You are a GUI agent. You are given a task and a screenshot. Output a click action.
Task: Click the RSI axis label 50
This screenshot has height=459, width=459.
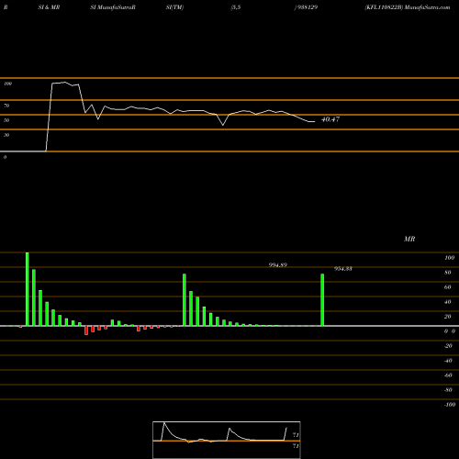[6, 120]
